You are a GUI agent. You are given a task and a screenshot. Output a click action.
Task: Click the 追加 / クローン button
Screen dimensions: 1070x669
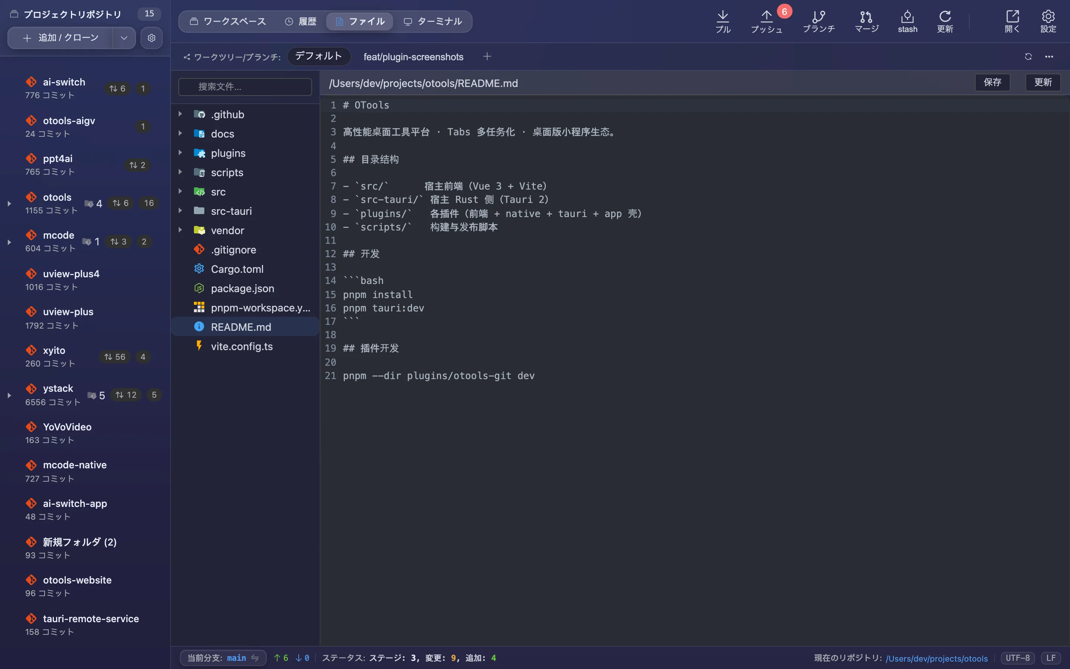pos(61,38)
